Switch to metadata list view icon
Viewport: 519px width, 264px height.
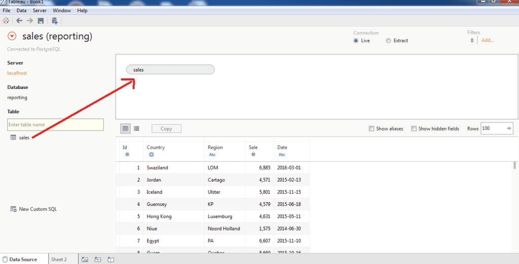[136, 128]
